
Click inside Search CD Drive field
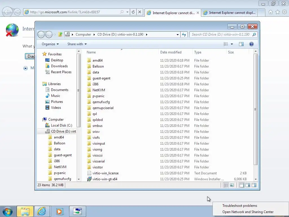pyautogui.click(x=220, y=34)
